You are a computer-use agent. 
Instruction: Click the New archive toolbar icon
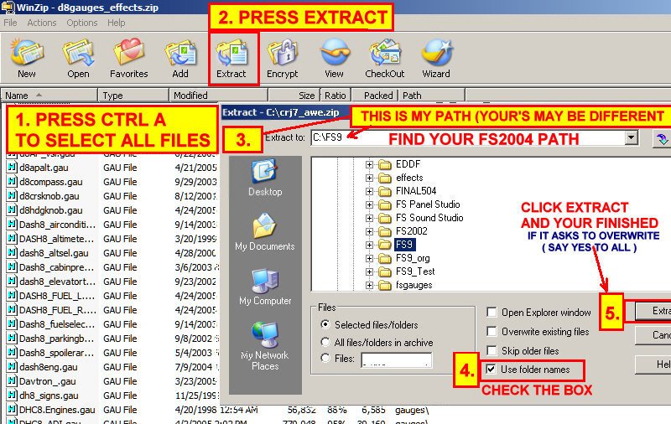pyautogui.click(x=26, y=57)
